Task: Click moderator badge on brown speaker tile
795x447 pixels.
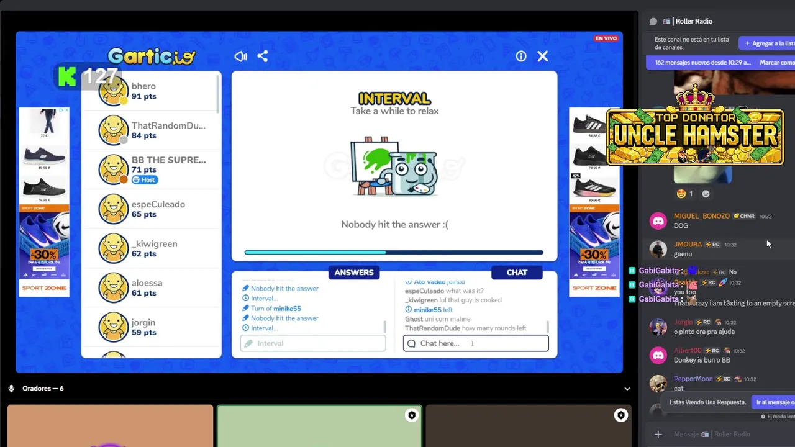Action: pos(620,416)
